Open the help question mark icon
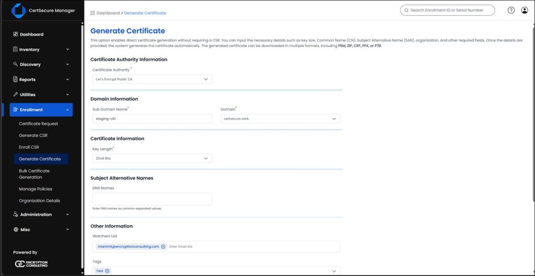535x276 pixels. coord(511,10)
